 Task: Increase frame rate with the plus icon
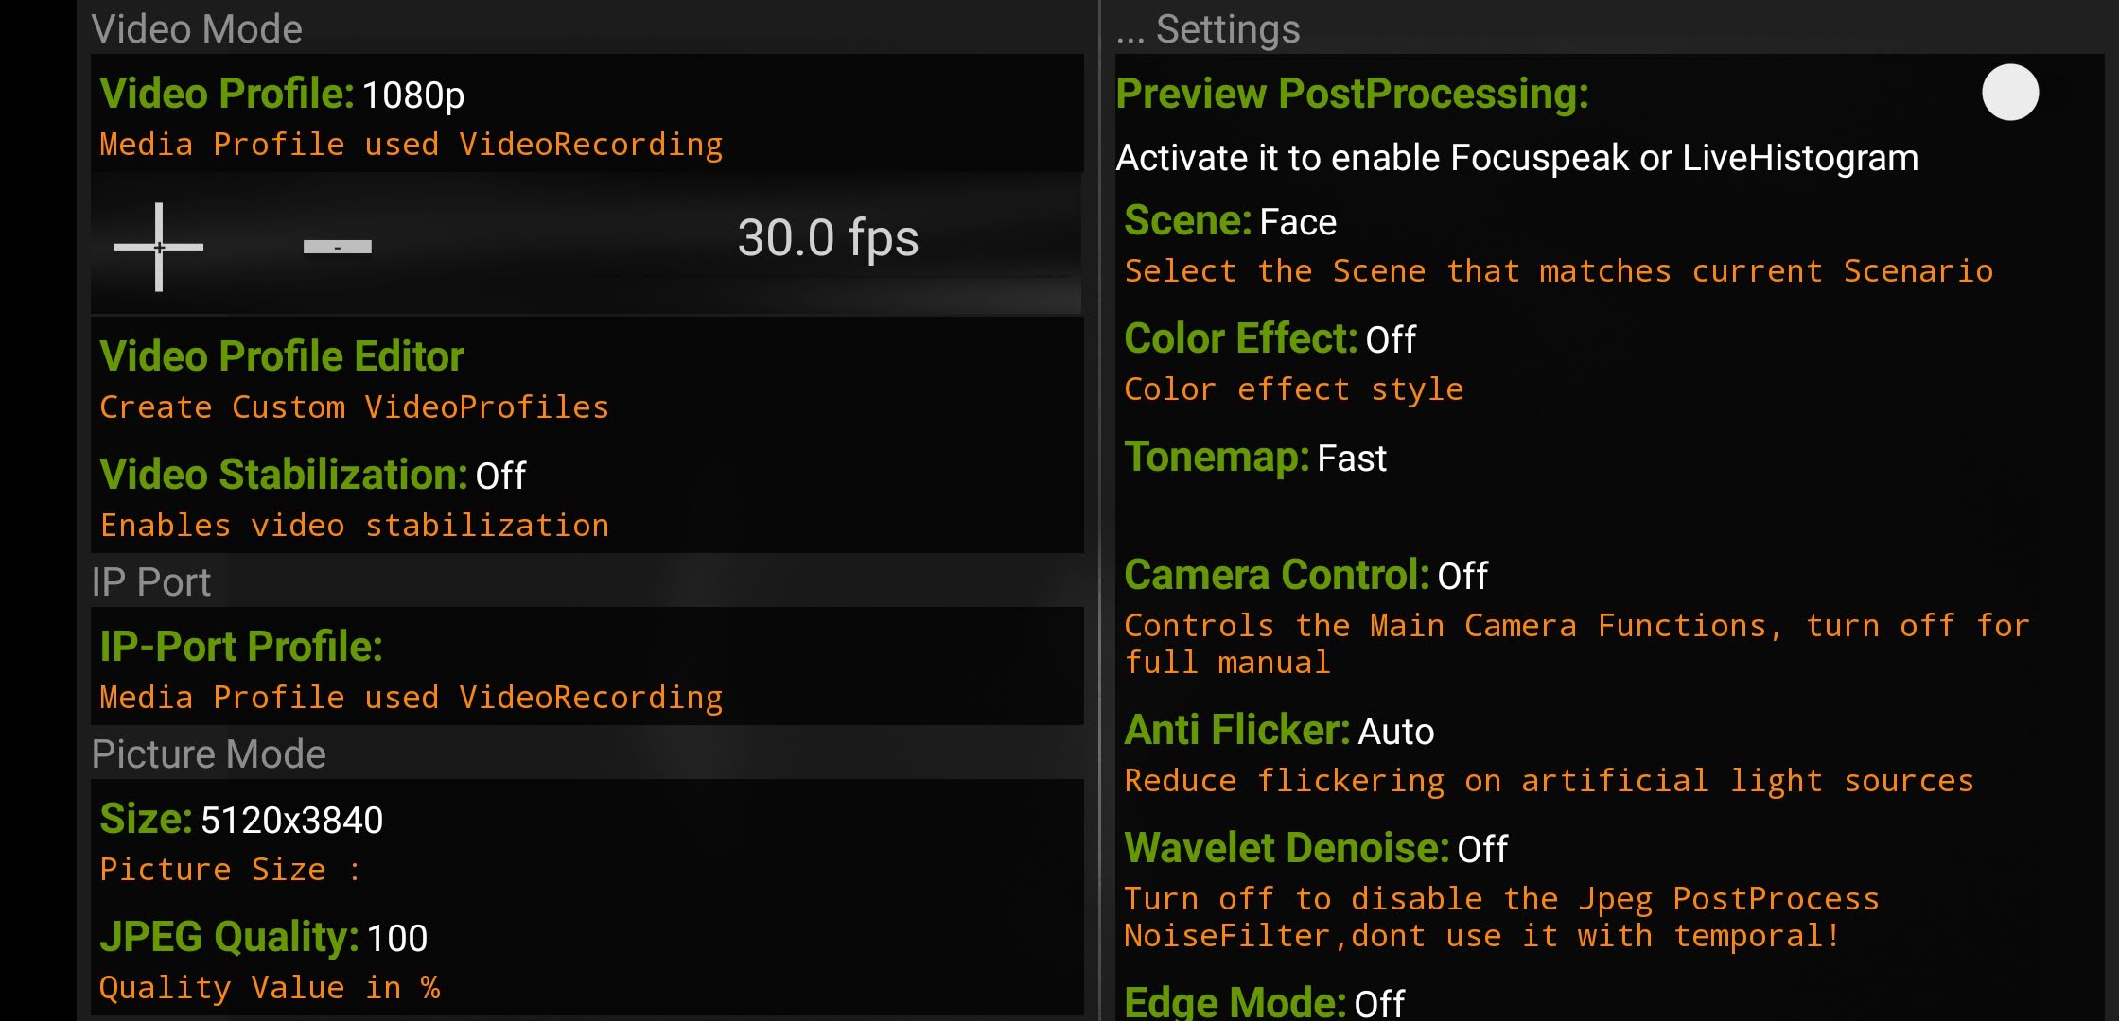click(159, 247)
